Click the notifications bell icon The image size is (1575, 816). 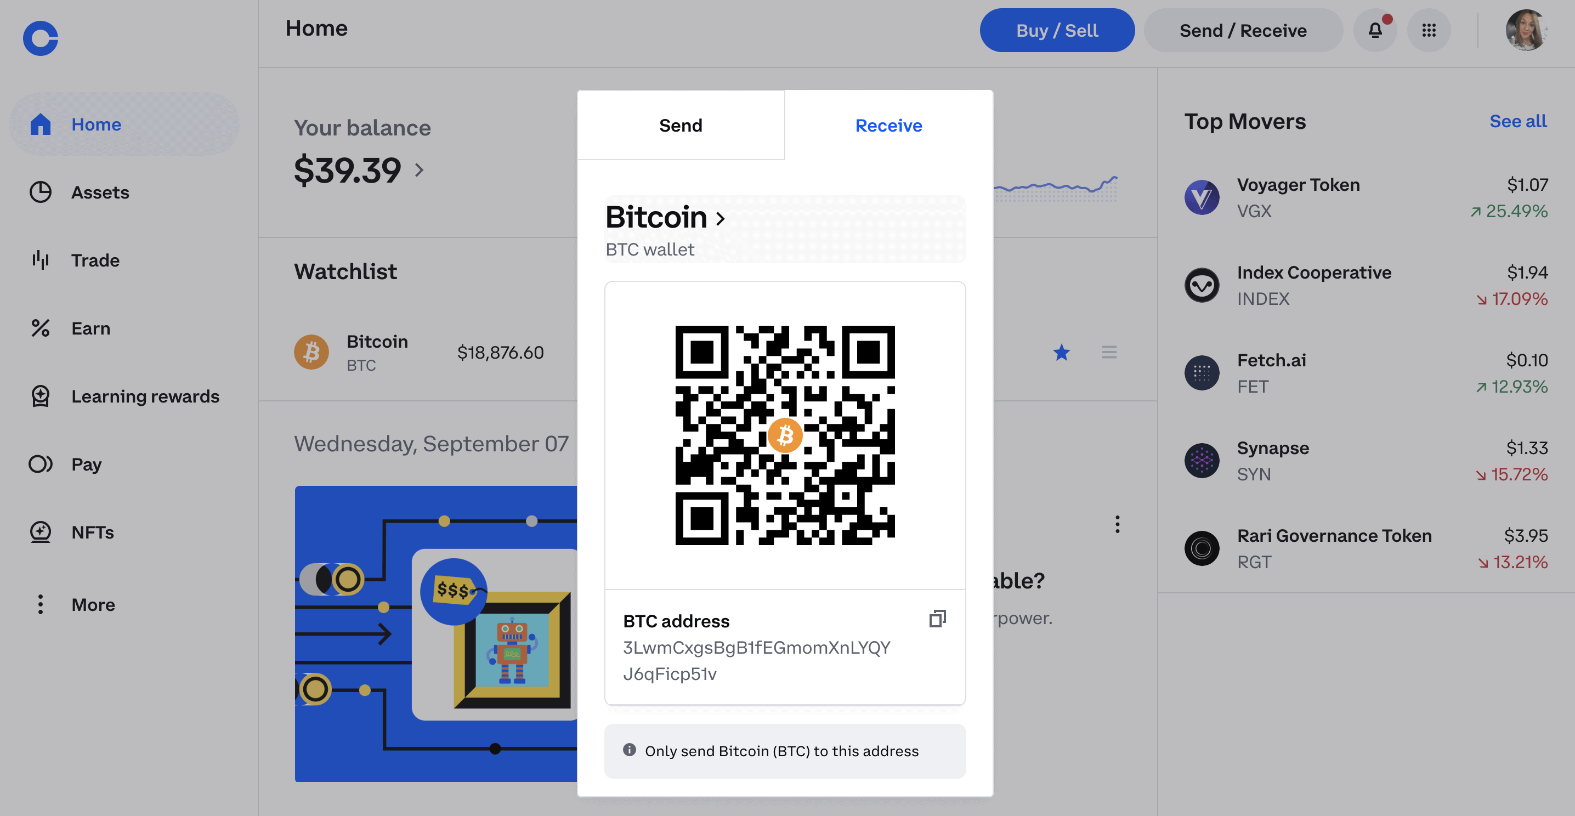[1375, 30]
